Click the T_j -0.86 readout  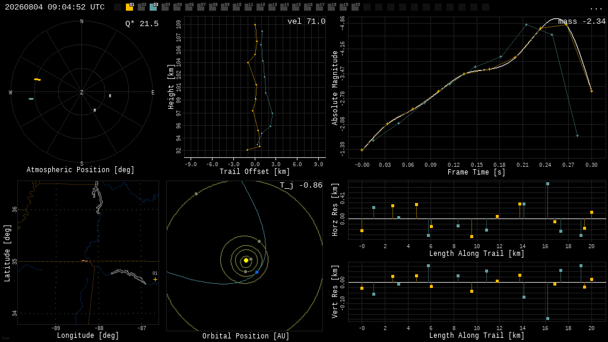tap(301, 185)
